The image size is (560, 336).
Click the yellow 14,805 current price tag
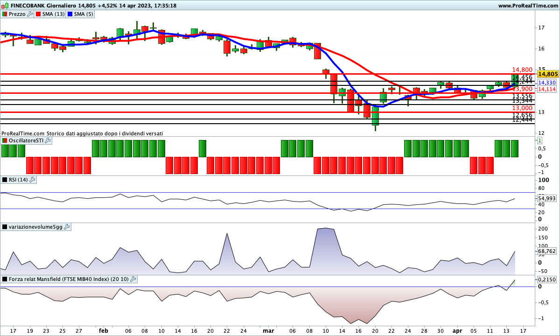coord(548,74)
